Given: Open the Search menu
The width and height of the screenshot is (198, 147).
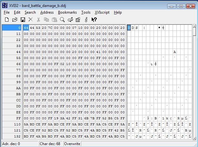Looking at the screenshot, I should click(x=30, y=12).
